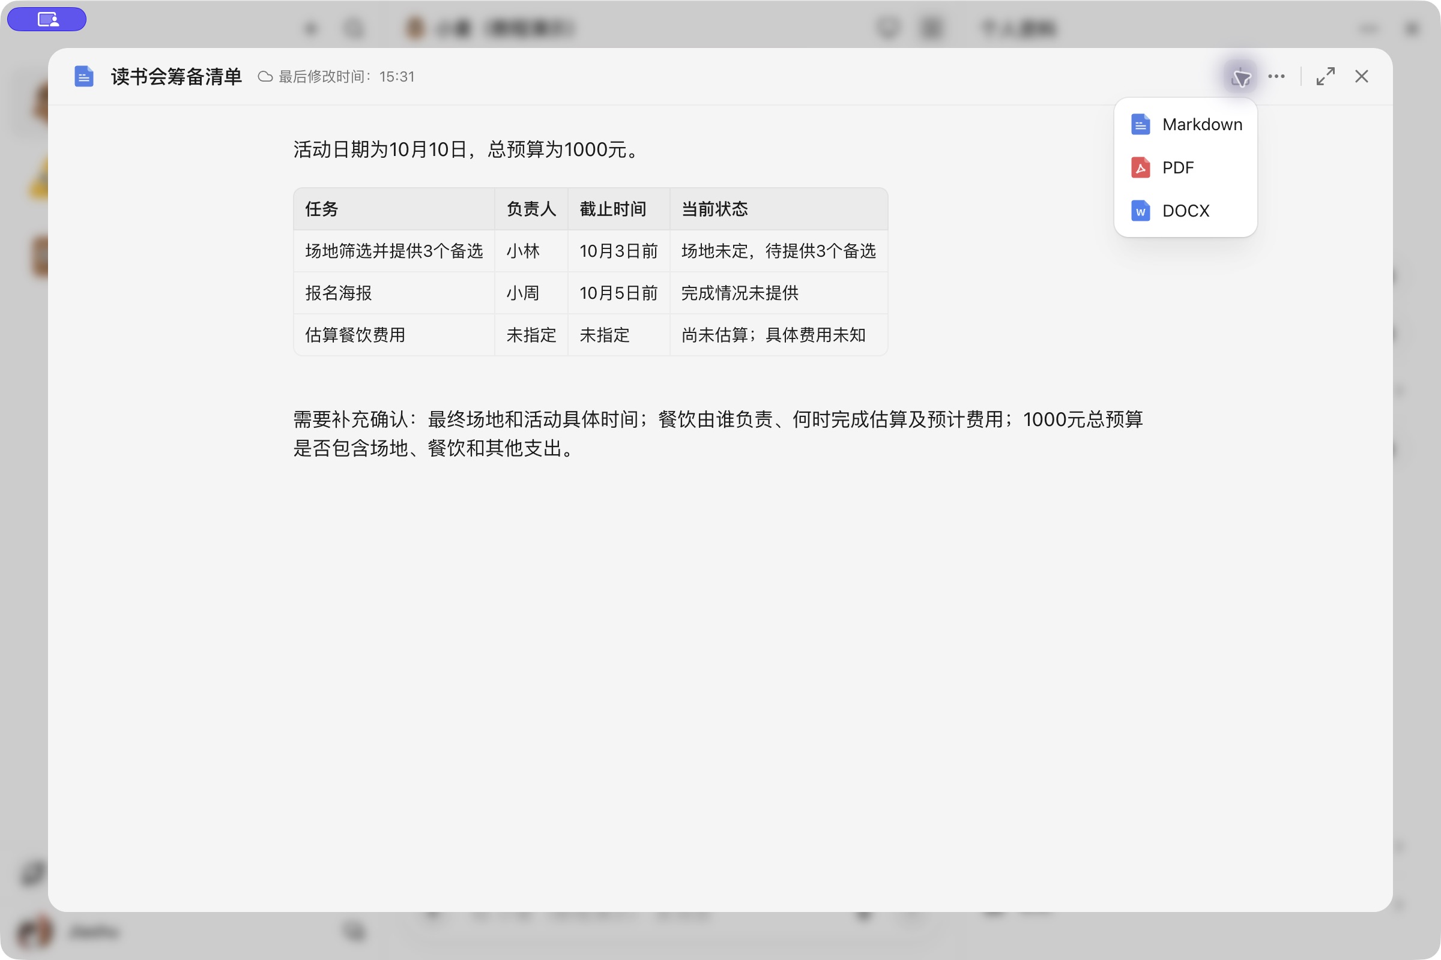Viewport: 1441px width, 960px height.
Task: Click the blue document file icon
Action: coord(84,77)
